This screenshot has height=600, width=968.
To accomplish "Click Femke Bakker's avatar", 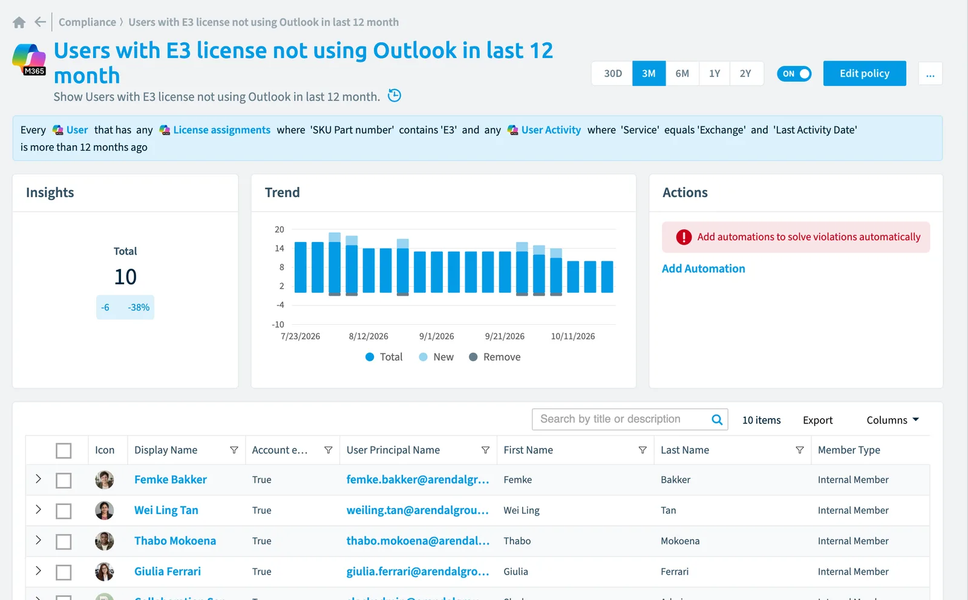I will click(105, 480).
